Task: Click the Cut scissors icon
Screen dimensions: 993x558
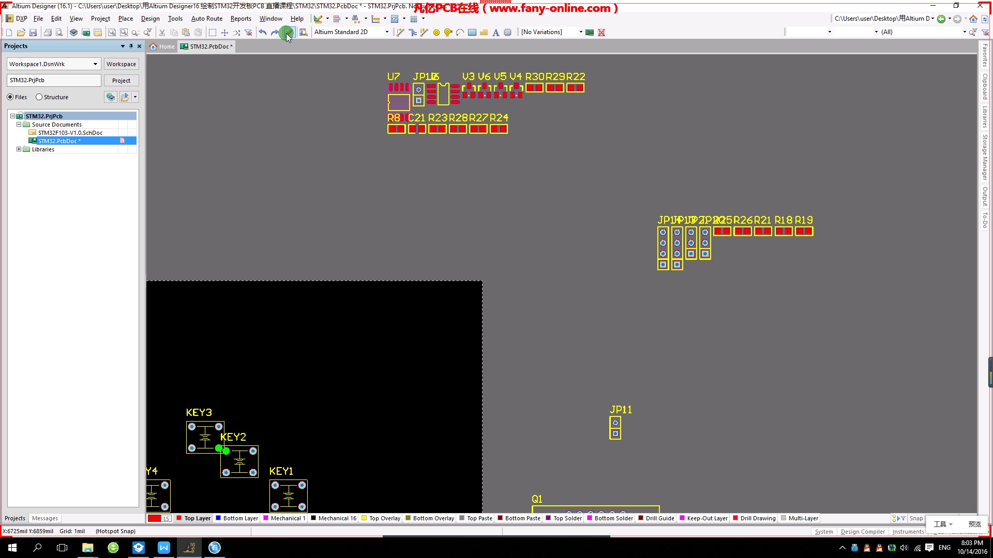Action: click(x=162, y=33)
